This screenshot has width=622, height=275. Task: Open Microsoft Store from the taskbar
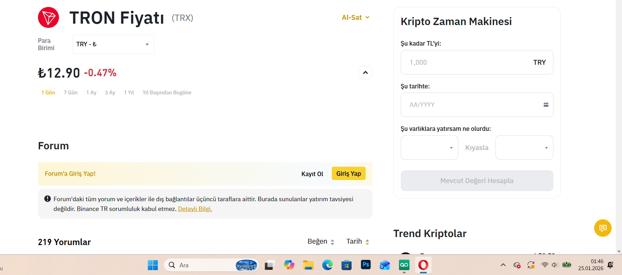(346, 265)
